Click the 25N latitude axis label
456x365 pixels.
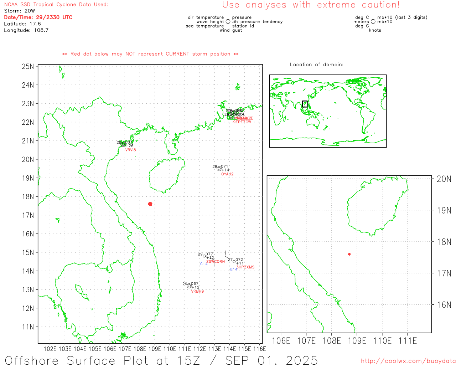coord(28,67)
